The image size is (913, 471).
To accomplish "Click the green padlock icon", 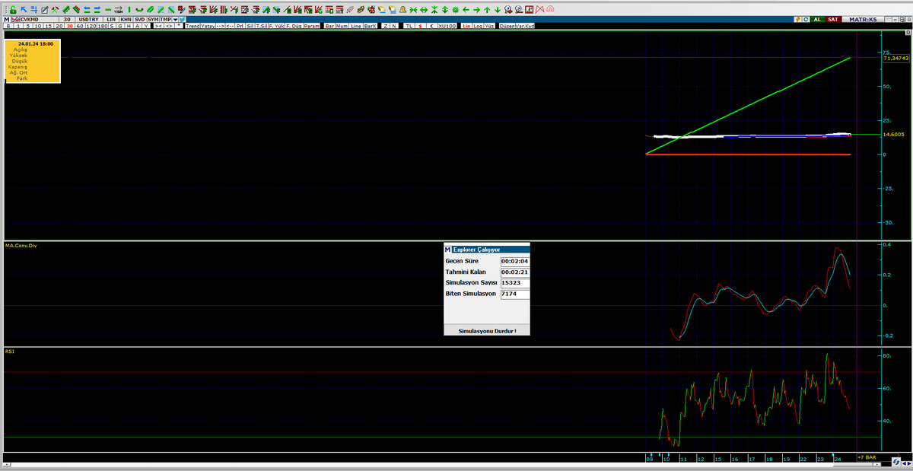I will tap(13, 10).
